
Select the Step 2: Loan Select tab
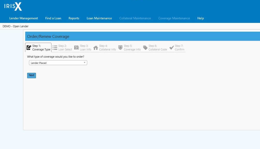pos(62,48)
